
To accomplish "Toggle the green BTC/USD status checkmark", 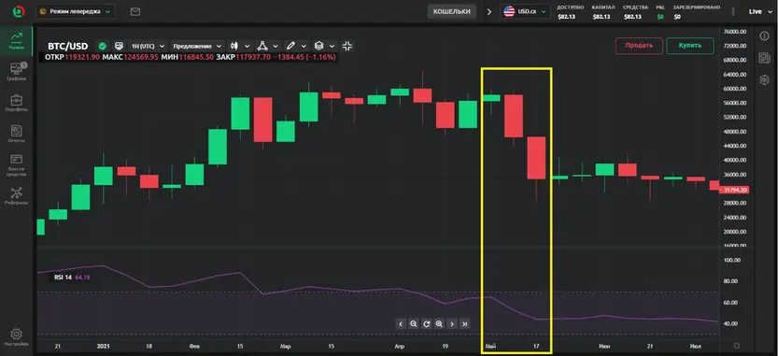I will point(102,46).
